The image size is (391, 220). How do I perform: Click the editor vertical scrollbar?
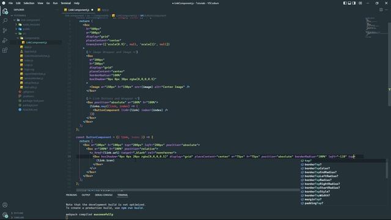[390, 64]
